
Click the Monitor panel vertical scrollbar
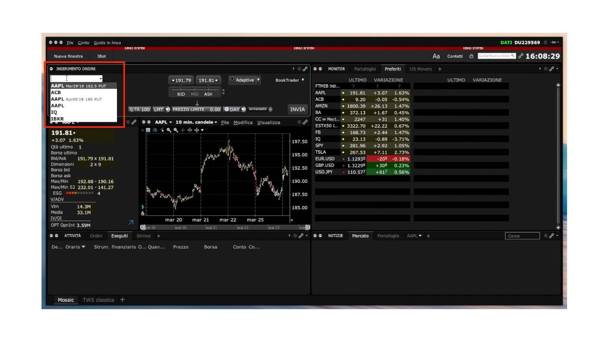[558, 156]
